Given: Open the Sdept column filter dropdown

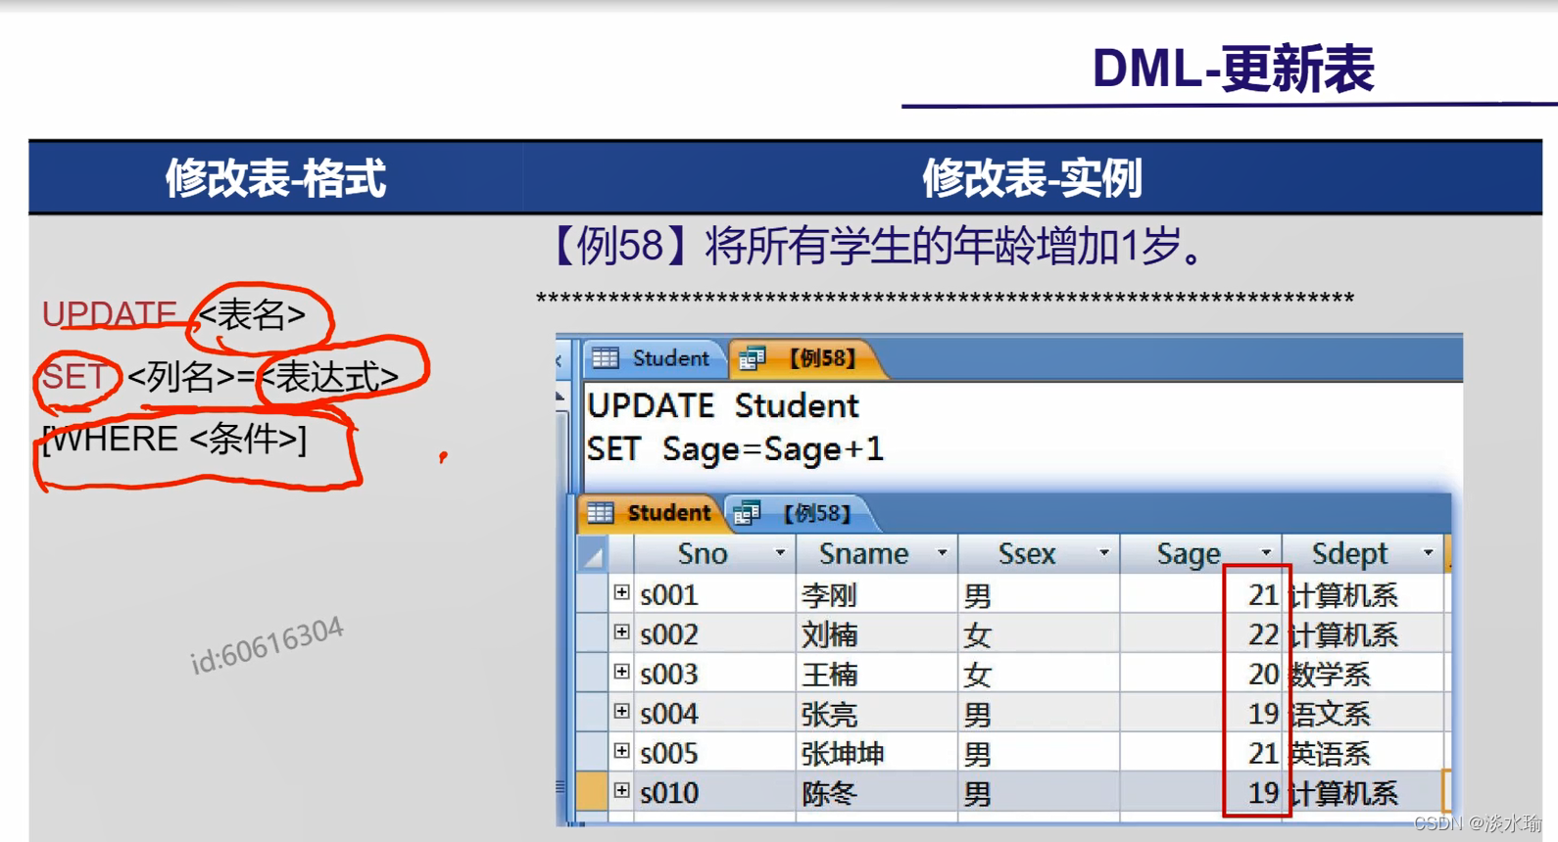Looking at the screenshot, I should (x=1428, y=553).
